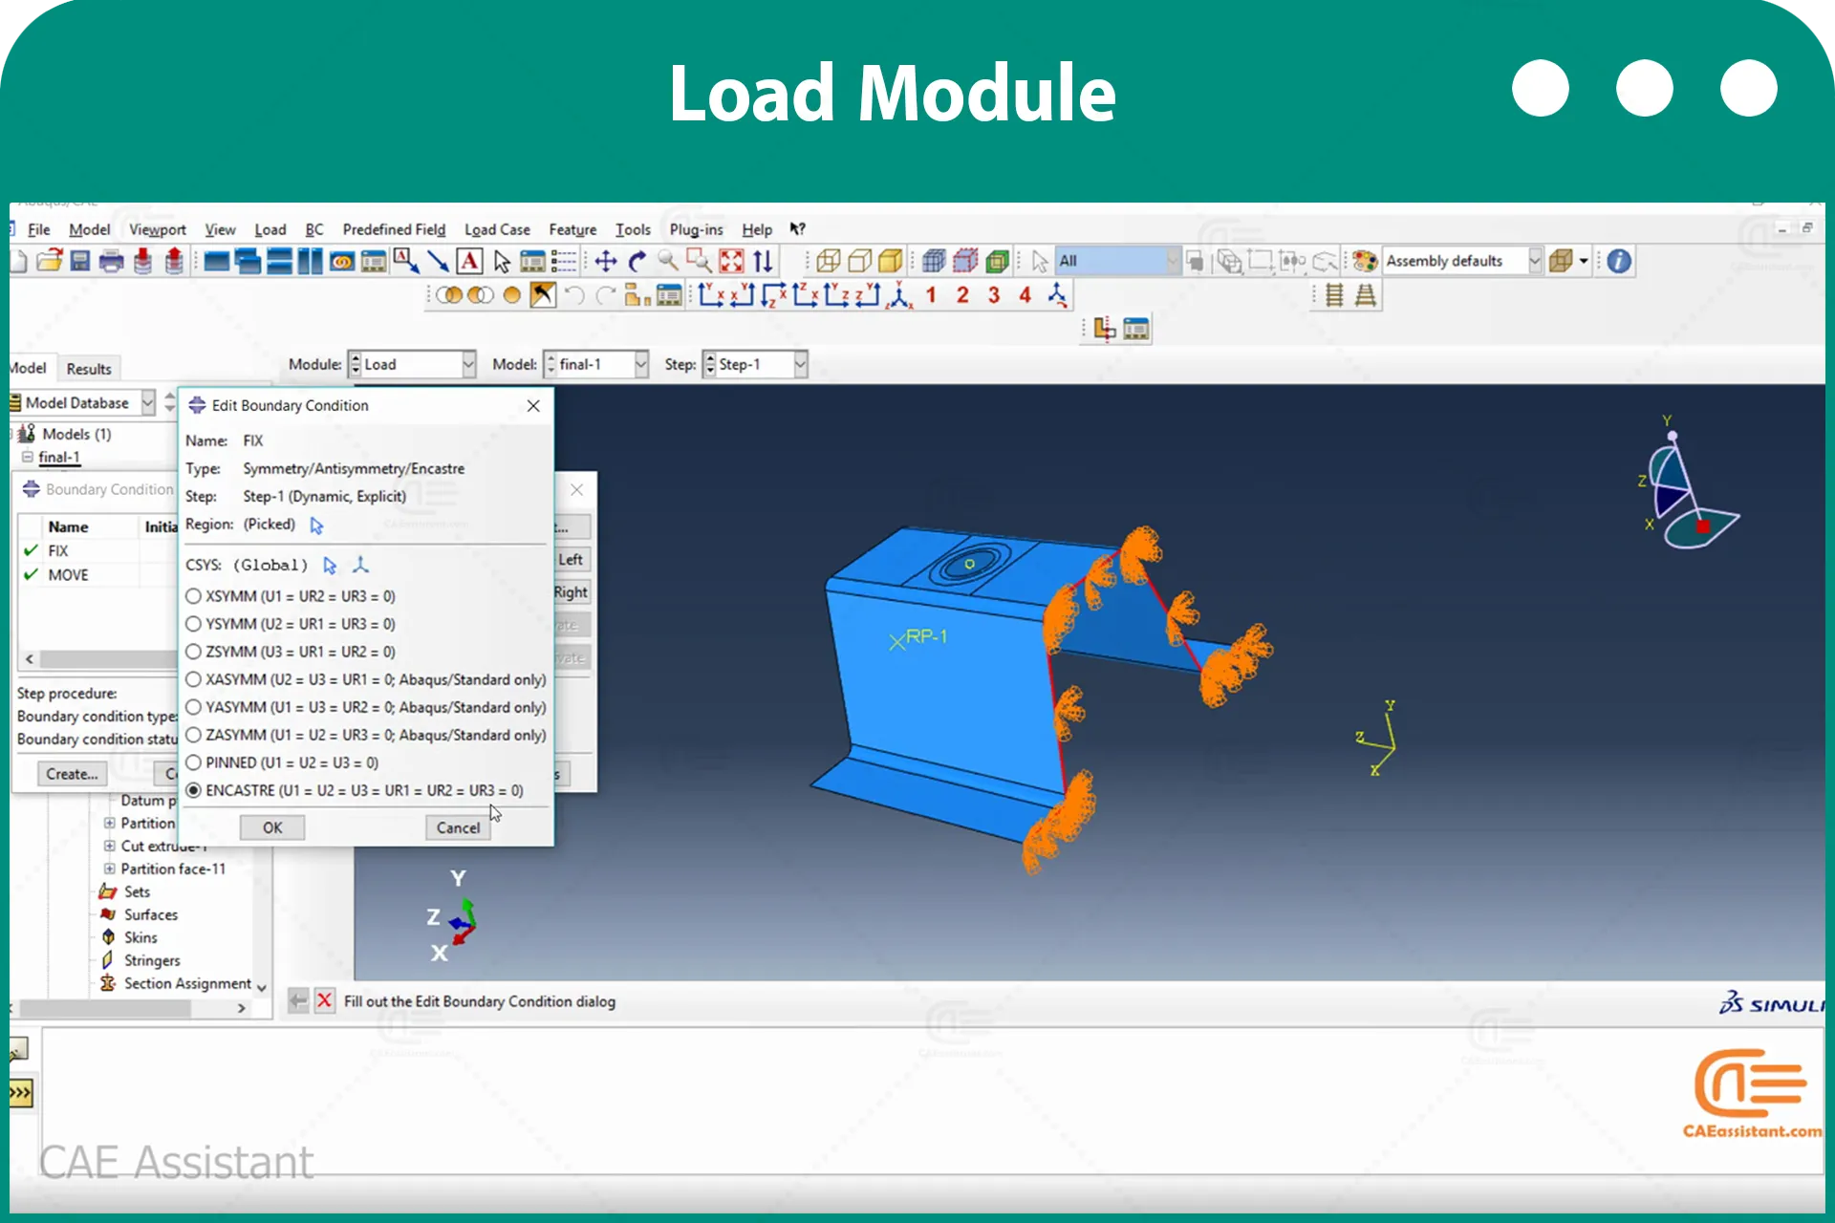
Task: Click the Print icon in toolbar
Action: pyautogui.click(x=111, y=261)
